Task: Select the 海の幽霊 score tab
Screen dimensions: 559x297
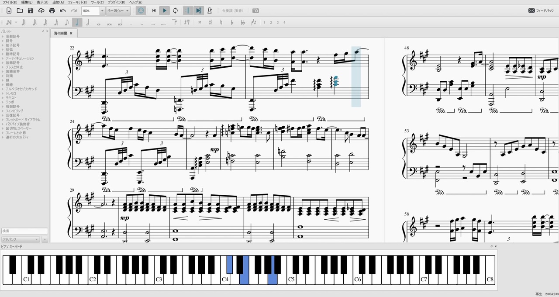Action: click(64, 33)
